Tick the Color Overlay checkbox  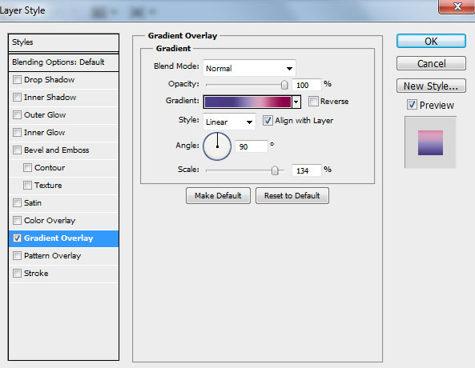tap(17, 220)
